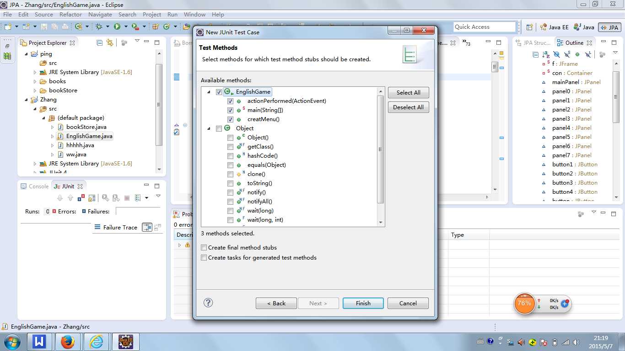This screenshot has width=625, height=351.
Task: Collapse the Object node in Available methods
Action: (x=209, y=128)
